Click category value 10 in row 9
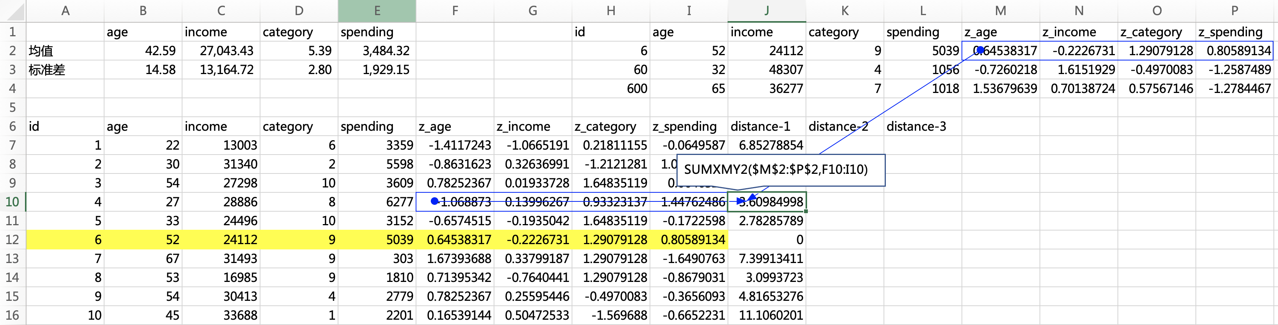Viewport: 1278px width, 325px height. click(x=299, y=183)
